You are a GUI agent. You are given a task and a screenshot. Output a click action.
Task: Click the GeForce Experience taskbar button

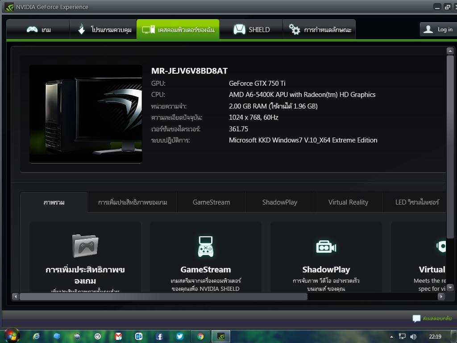click(x=220, y=337)
